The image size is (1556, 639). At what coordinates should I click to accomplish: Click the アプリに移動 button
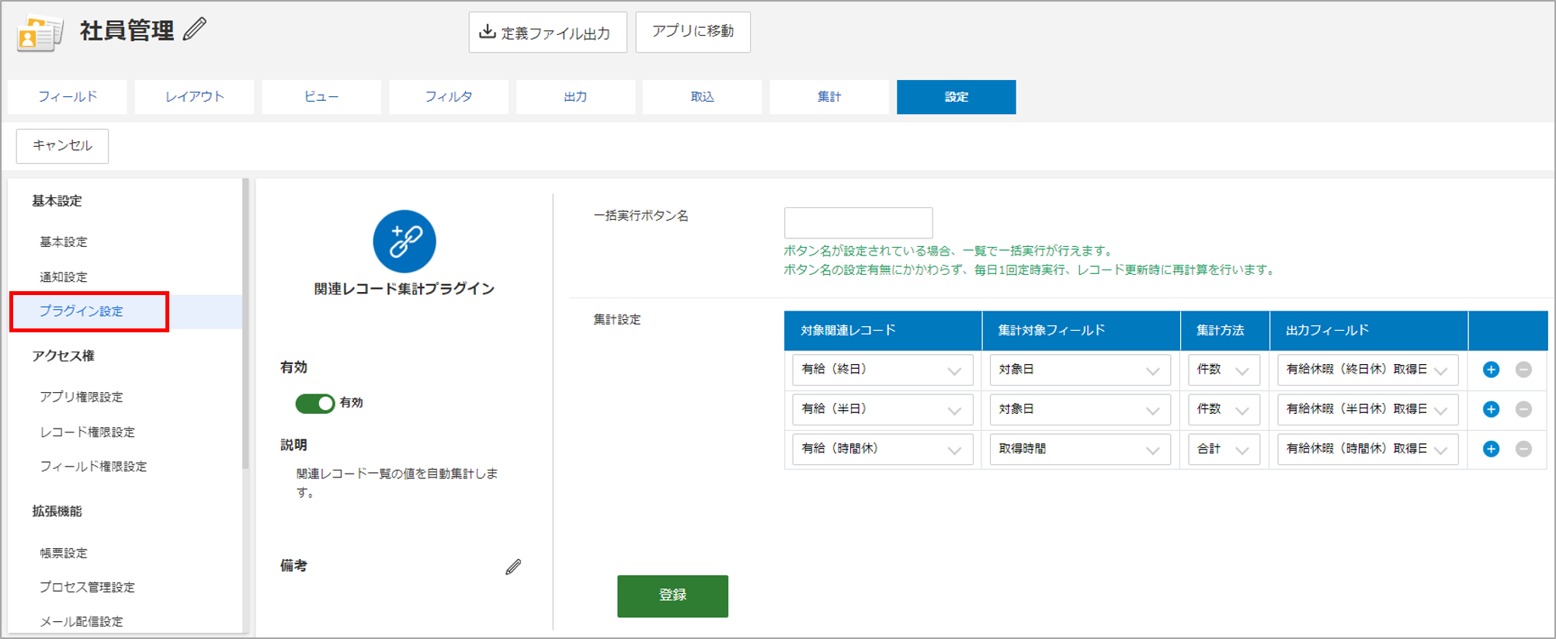(x=693, y=32)
